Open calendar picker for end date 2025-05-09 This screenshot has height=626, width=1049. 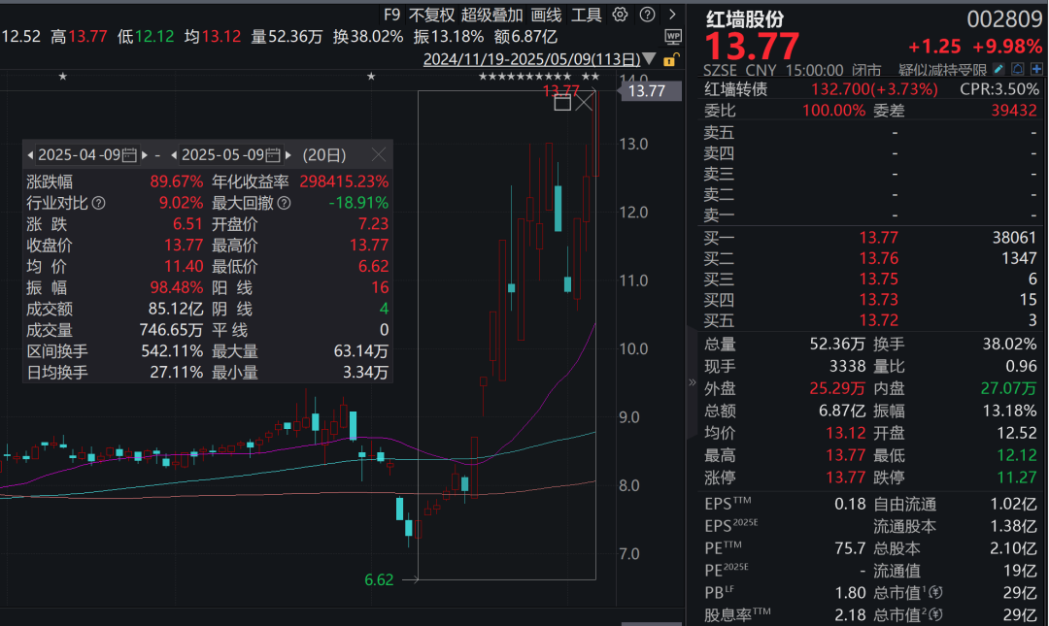coord(275,152)
